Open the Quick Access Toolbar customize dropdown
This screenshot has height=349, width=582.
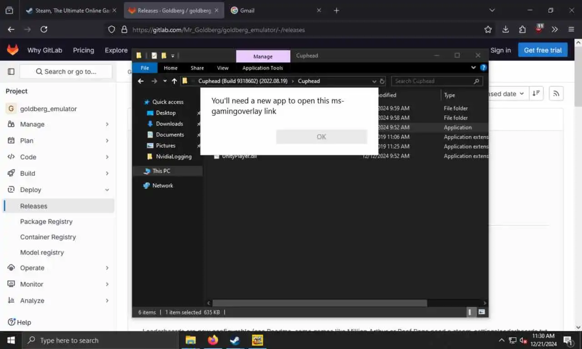coord(173,56)
